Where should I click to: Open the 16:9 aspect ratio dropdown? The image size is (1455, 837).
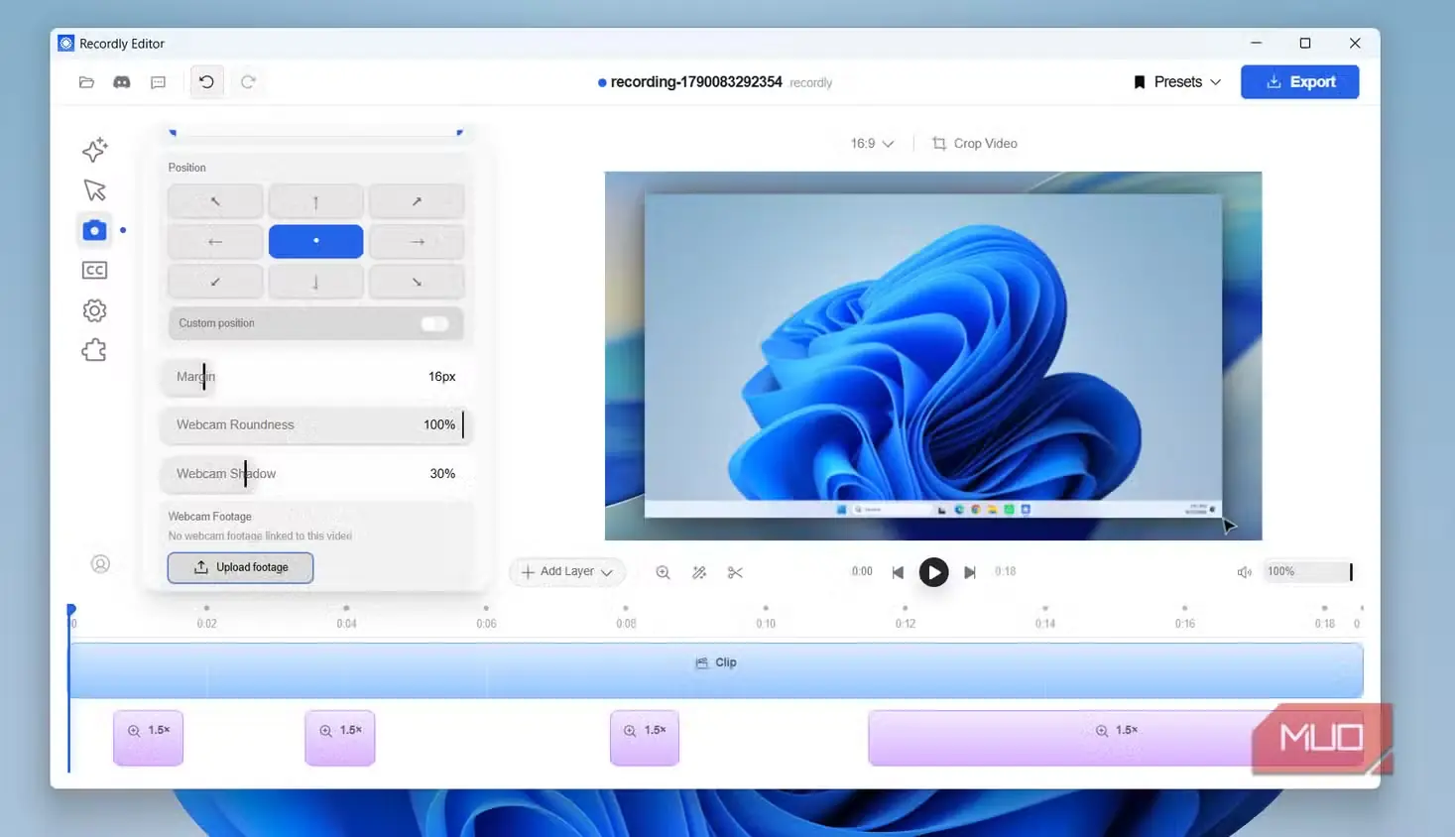[872, 144]
